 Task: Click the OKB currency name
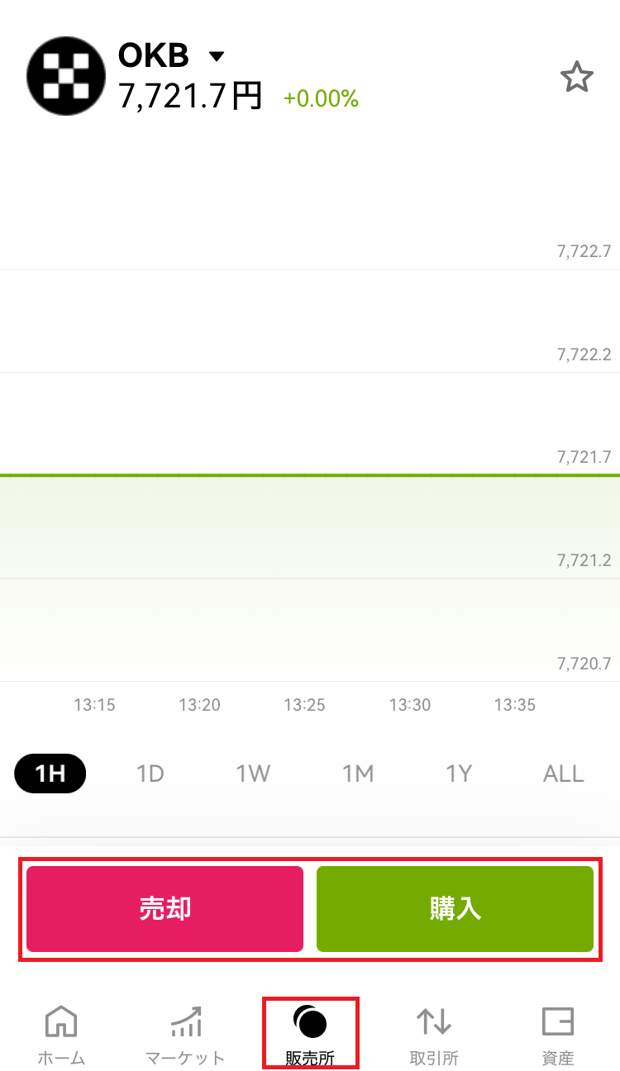pyautogui.click(x=154, y=56)
